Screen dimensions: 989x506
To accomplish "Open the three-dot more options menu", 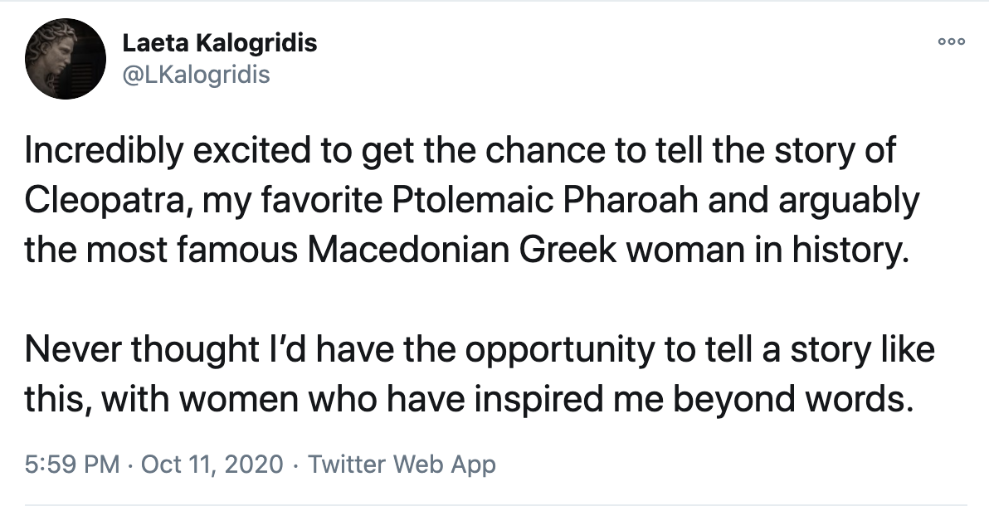I will [x=951, y=43].
